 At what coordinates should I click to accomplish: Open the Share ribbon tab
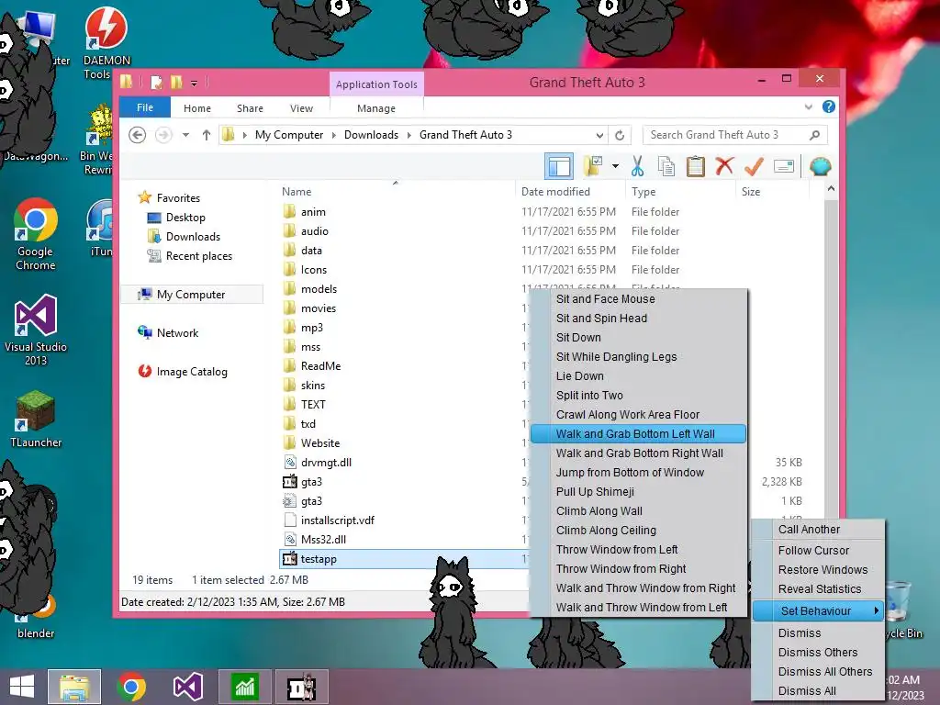coord(250,108)
